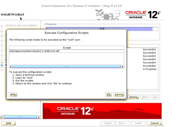This screenshot has width=180, height=127.
Task: Click the Skip button in installer
Action: 155,97
